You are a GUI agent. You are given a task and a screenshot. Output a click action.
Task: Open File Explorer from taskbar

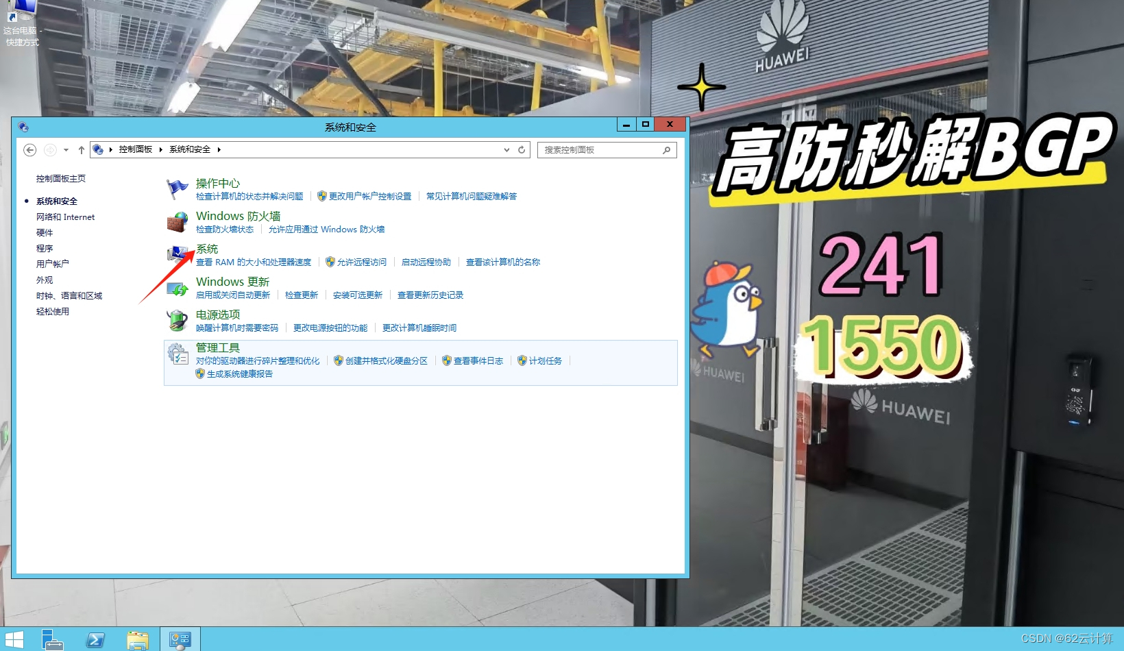tap(138, 639)
